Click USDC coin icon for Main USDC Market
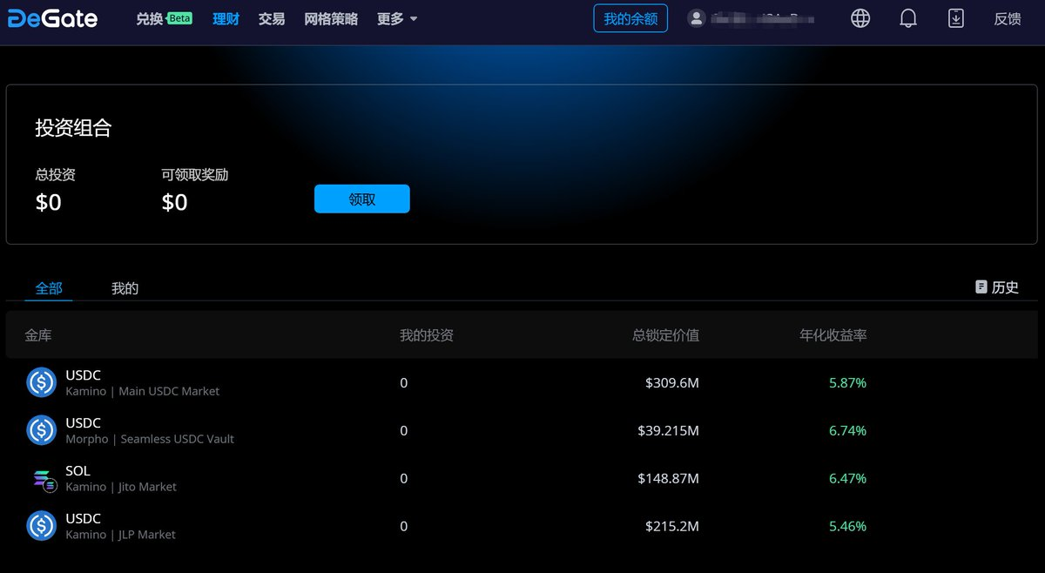This screenshot has width=1045, height=573. tap(41, 382)
